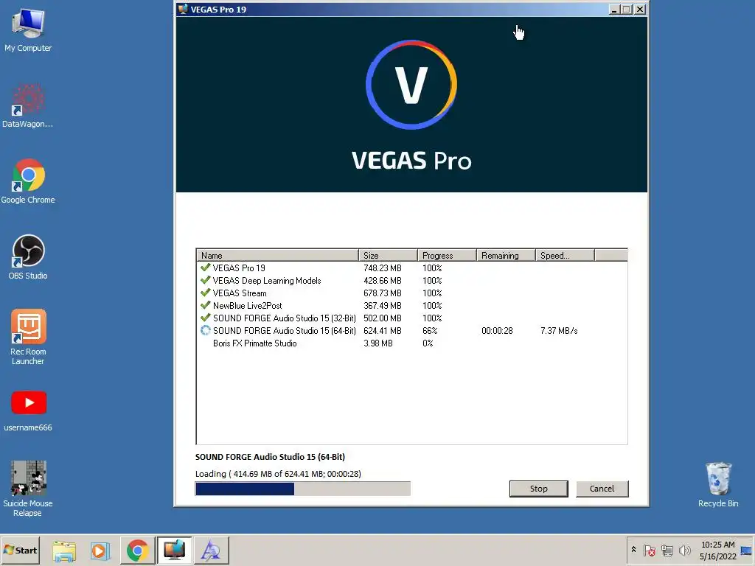Open the network tray icon
Screen dimensions: 755x566
[x=667, y=550]
